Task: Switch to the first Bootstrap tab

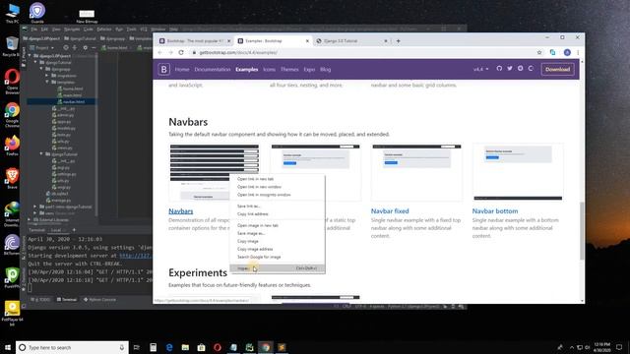Action: pos(195,41)
